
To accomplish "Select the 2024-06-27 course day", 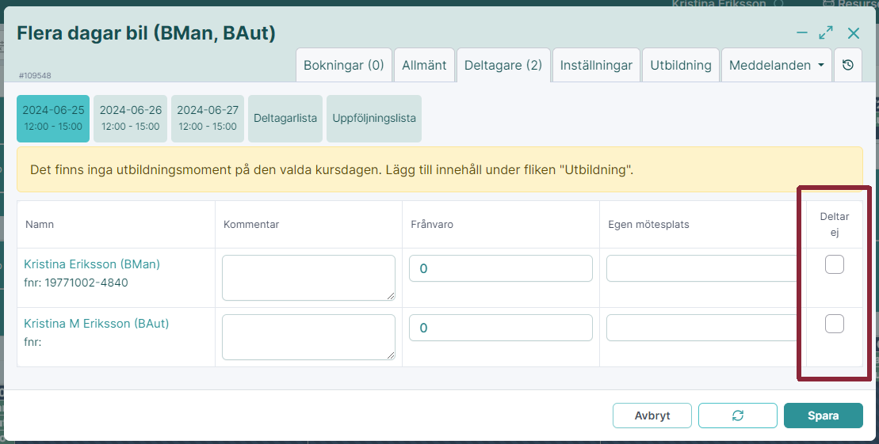I will pos(208,118).
